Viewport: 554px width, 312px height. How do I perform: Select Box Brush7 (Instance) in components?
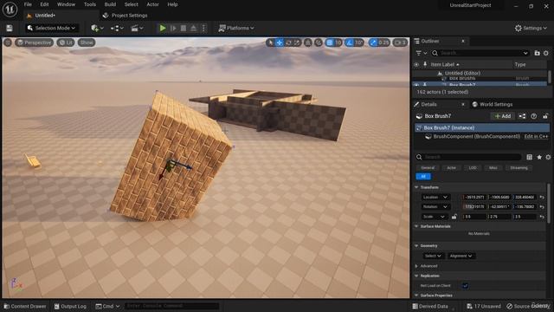point(482,127)
